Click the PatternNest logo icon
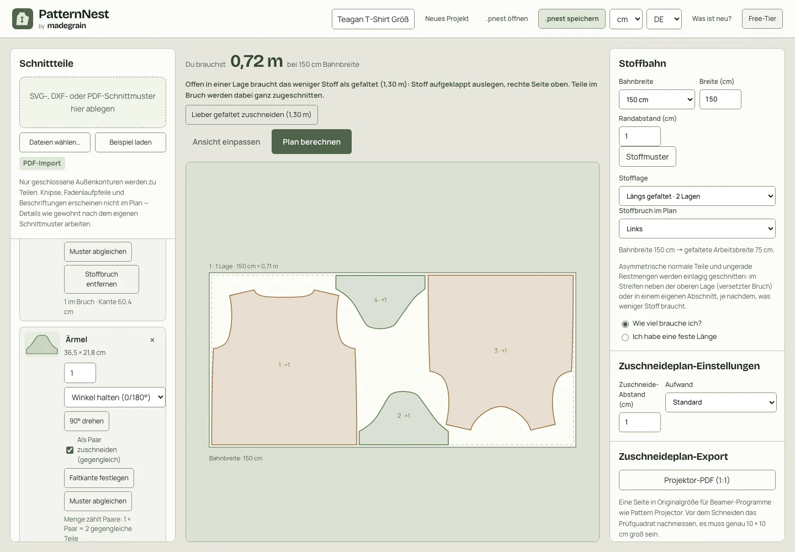Image resolution: width=795 pixels, height=552 pixels. coord(23,19)
